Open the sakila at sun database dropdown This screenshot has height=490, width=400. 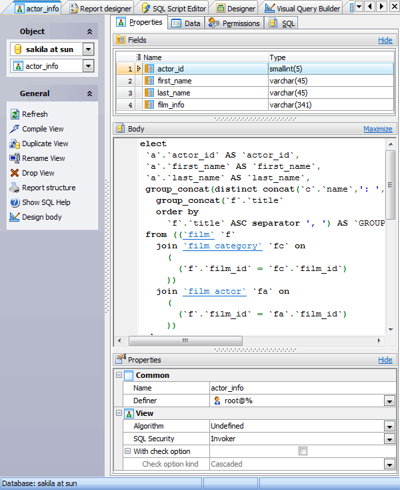pyautogui.click(x=88, y=49)
